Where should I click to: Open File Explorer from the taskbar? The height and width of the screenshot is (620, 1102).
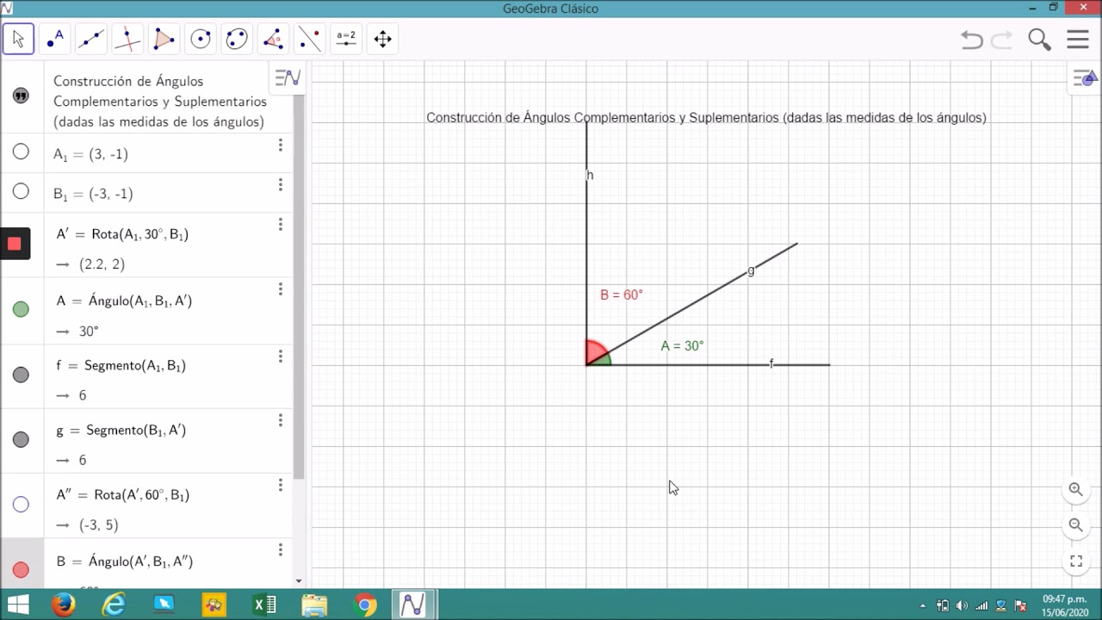(315, 605)
